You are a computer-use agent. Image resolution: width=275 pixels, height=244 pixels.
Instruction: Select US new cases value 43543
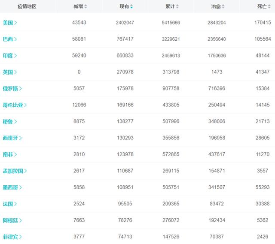pos(79,23)
